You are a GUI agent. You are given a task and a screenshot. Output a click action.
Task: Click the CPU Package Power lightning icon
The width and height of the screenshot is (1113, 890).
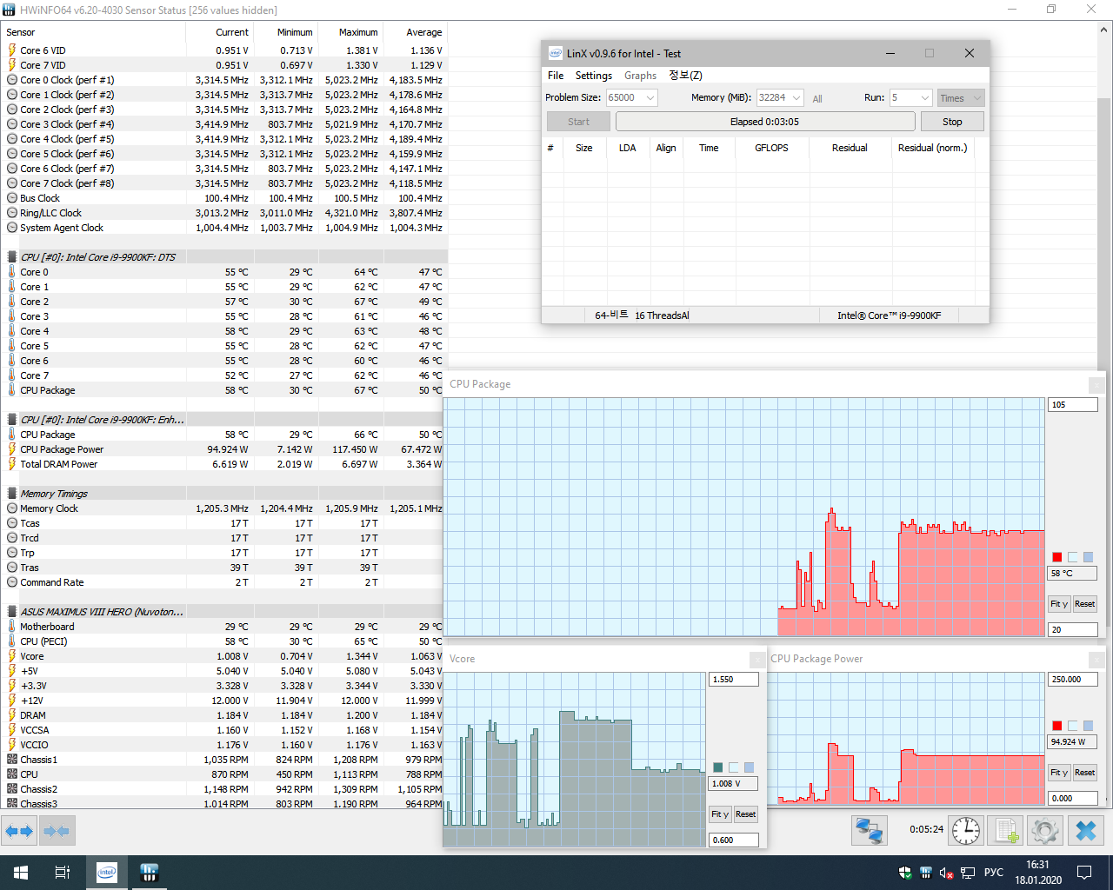[x=12, y=449]
